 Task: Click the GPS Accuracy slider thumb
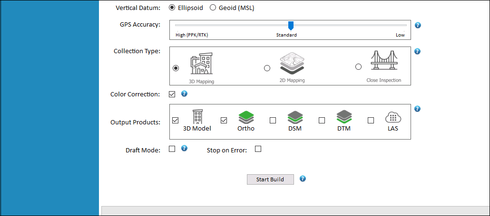[291, 26]
